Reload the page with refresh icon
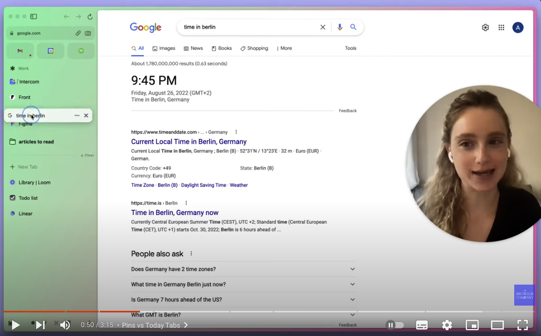 (90, 17)
